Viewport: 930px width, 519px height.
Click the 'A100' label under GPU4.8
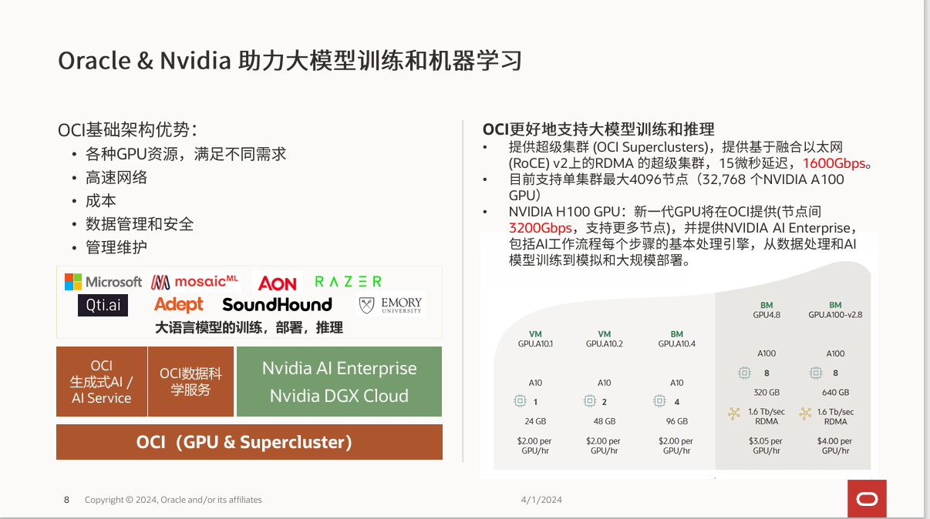(x=767, y=353)
